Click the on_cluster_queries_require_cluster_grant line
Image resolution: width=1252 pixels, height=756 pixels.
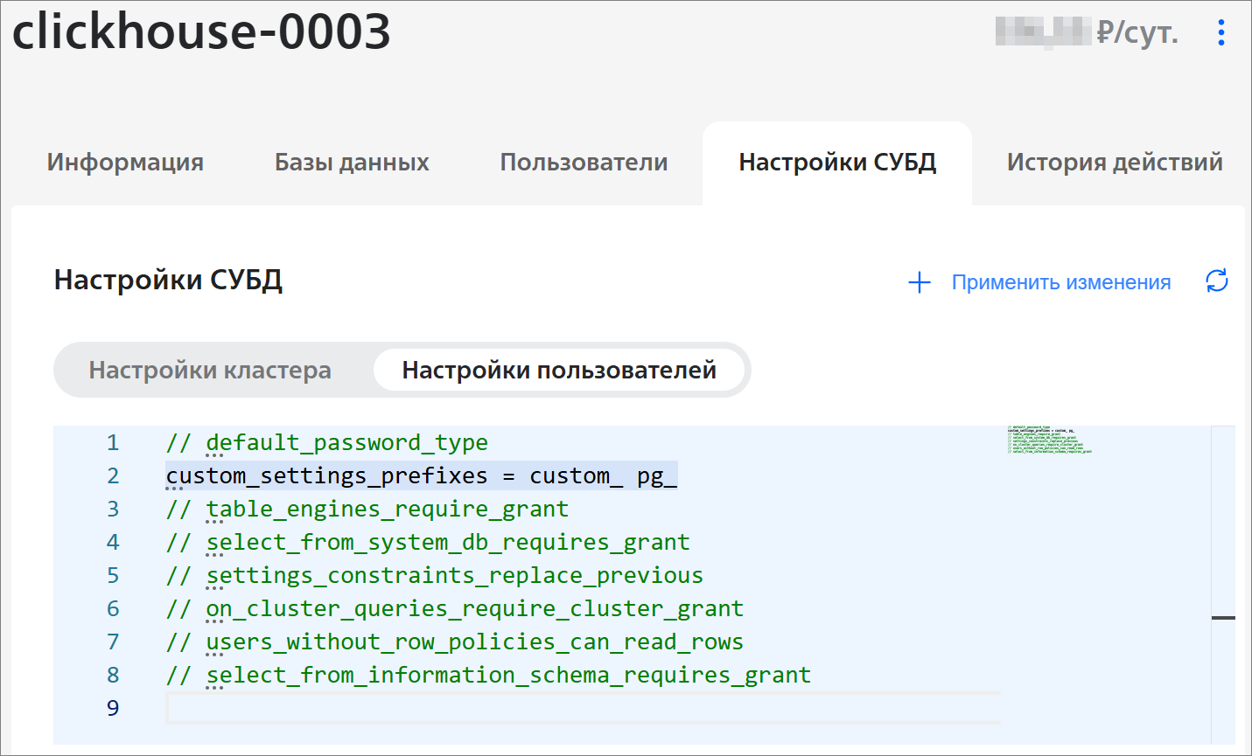[x=455, y=608]
